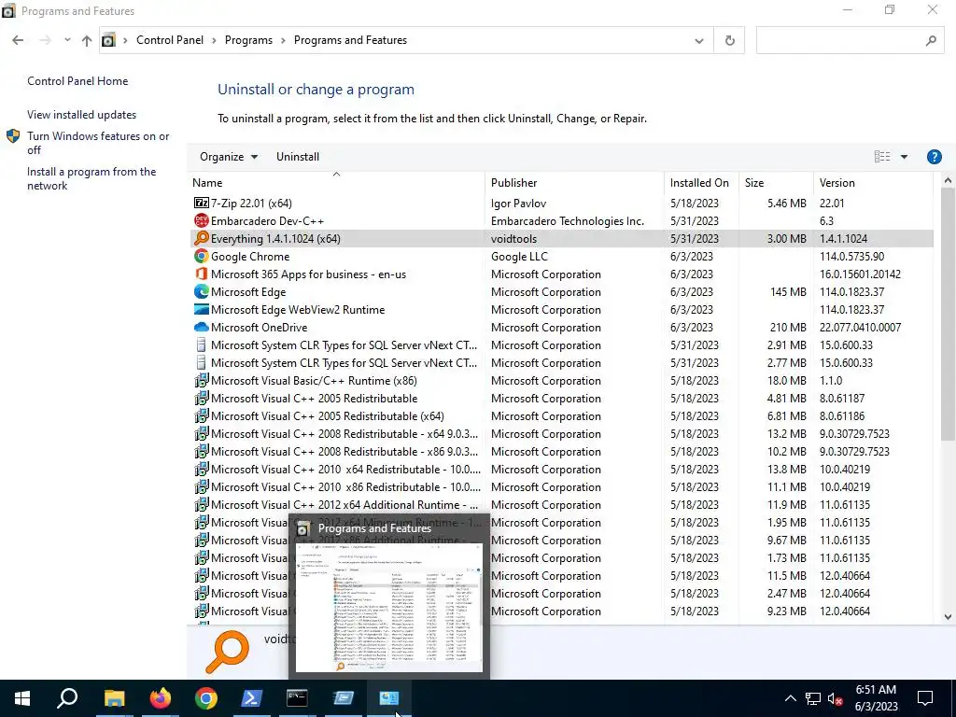Click the vertical scrollbar thumb
This screenshot has width=956, height=717.
click(948, 314)
